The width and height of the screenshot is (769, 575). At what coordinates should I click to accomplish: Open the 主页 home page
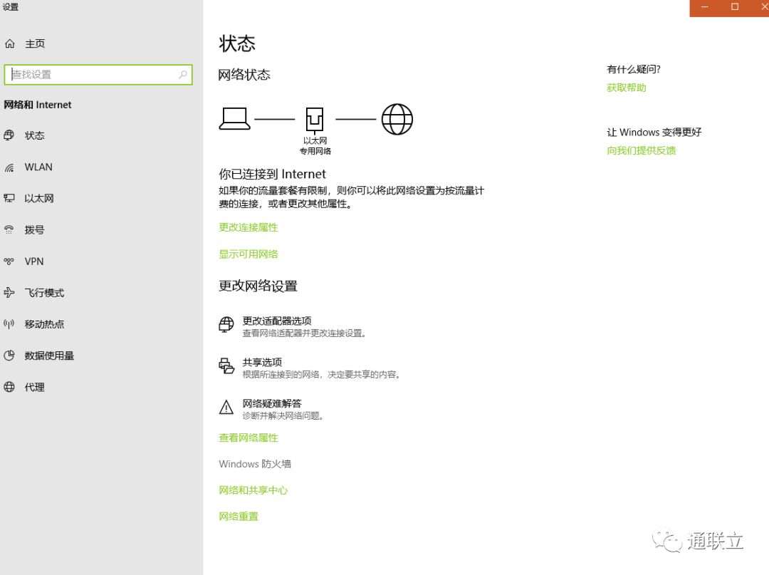click(35, 43)
